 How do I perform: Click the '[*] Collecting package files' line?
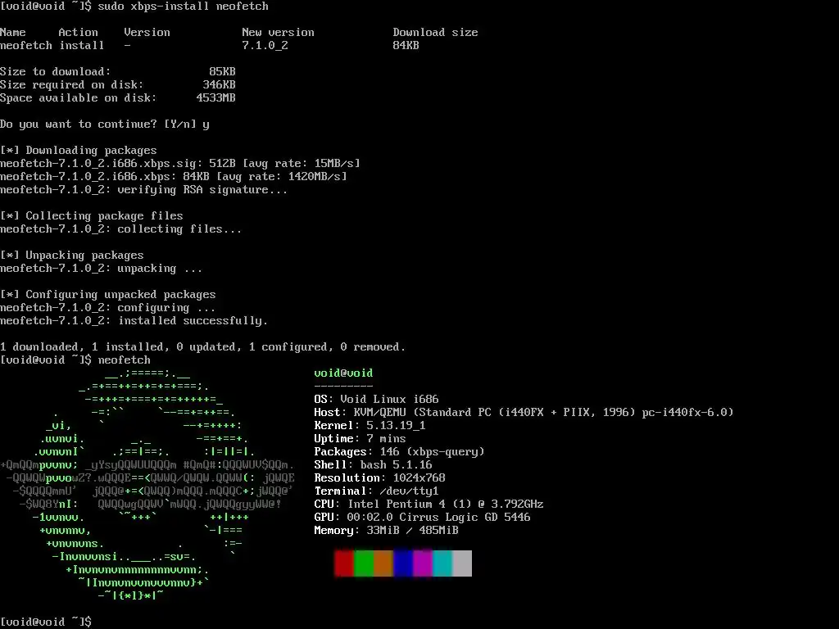click(x=92, y=215)
